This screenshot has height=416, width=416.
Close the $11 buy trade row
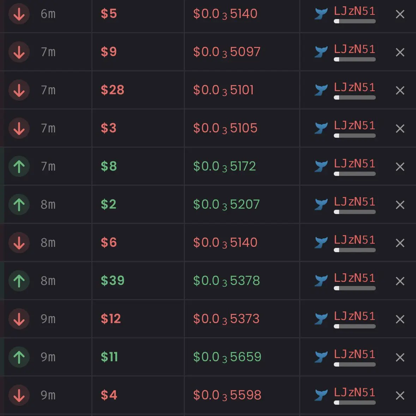pos(400,357)
